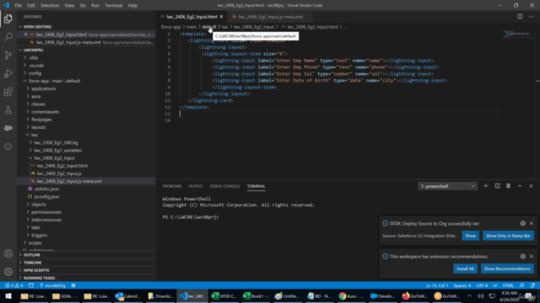Open lwc_2406_Eg2_Input.js file in explorer

point(59,173)
